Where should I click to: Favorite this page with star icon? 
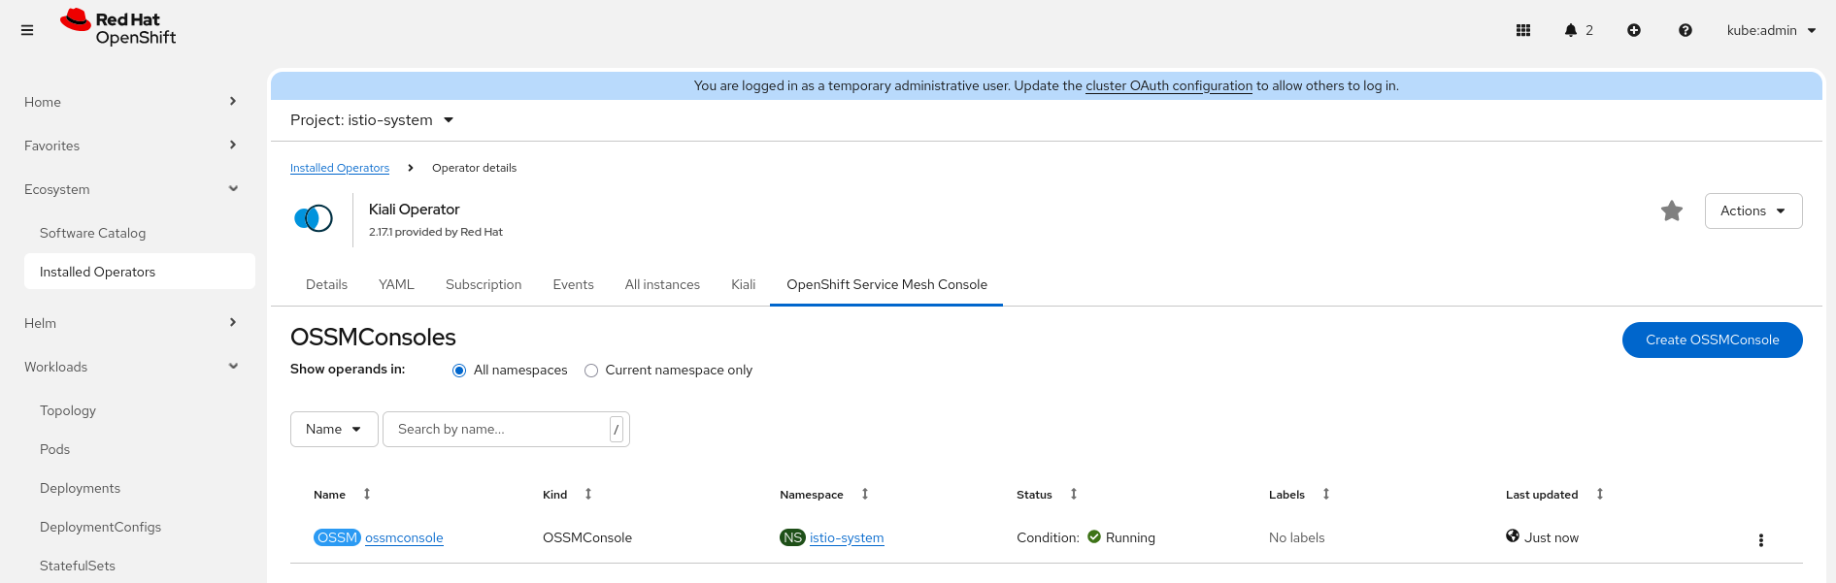click(x=1672, y=211)
